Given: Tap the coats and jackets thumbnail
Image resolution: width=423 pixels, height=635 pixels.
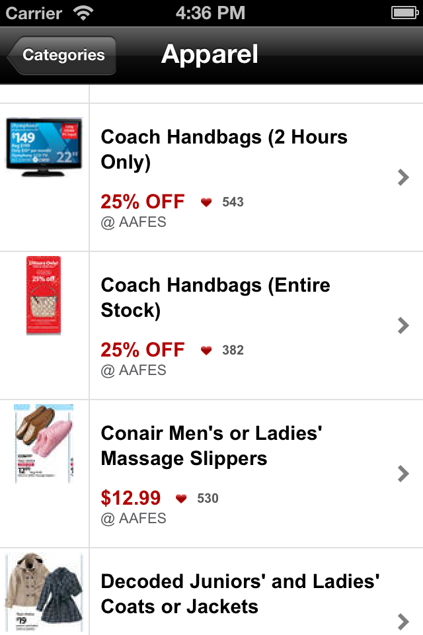Looking at the screenshot, I should tap(44, 591).
